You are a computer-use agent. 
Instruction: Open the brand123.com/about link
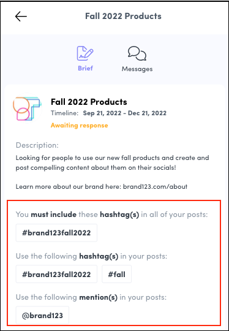[155, 186]
